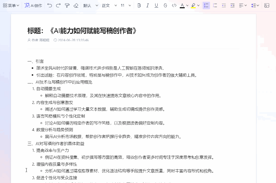Click the eraser clear-formatting icon
Screen dimensions: 276x183
tap(76, 5)
